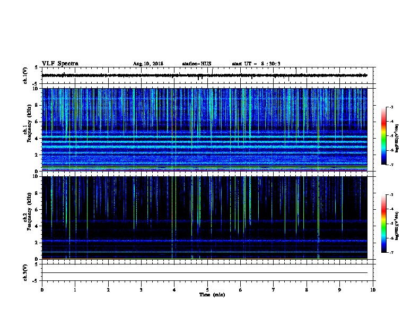The width and height of the screenshot is (420, 325).
Task: Click the "VLF Spectra" plot title
Action: pyautogui.click(x=60, y=64)
